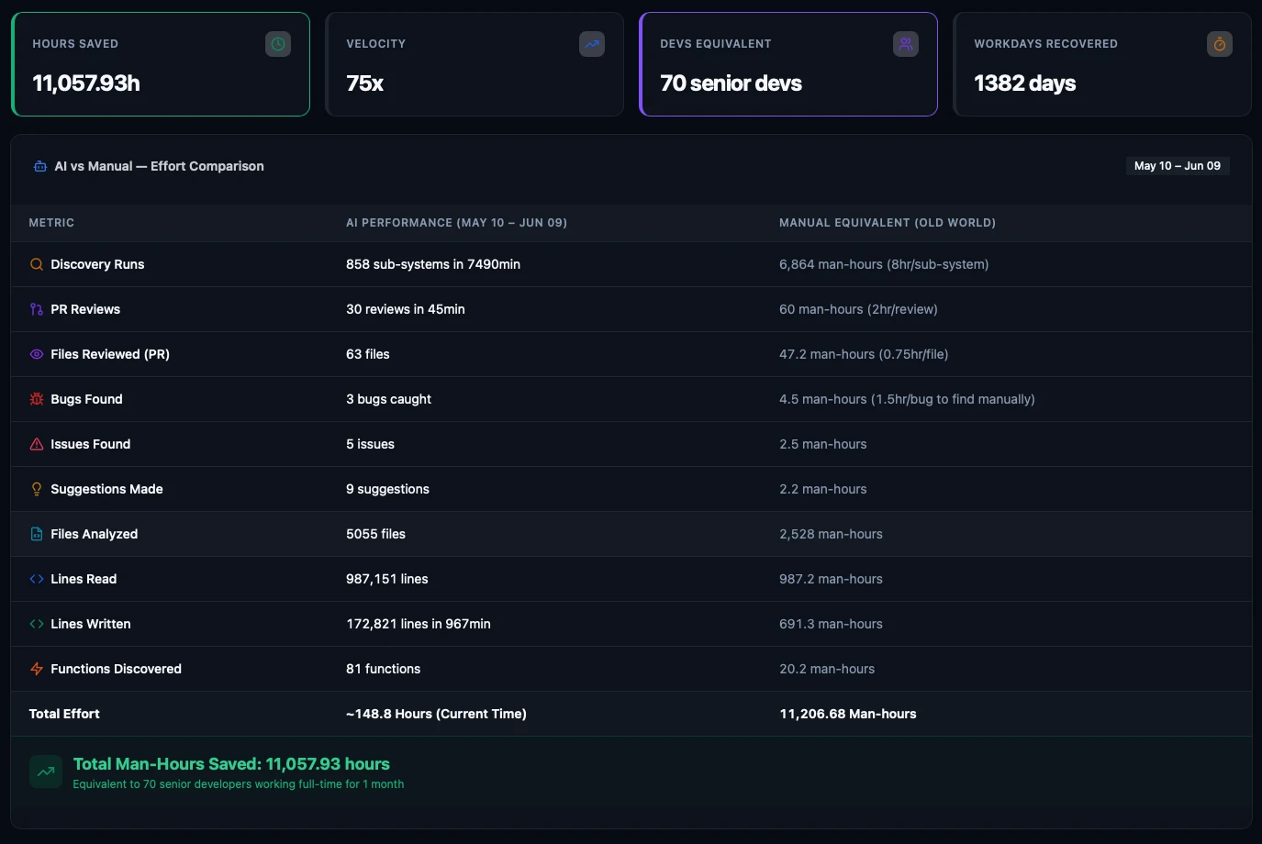The image size is (1262, 844).
Task: Click the robot icon beside AI vs Manual title
Action: 40,166
